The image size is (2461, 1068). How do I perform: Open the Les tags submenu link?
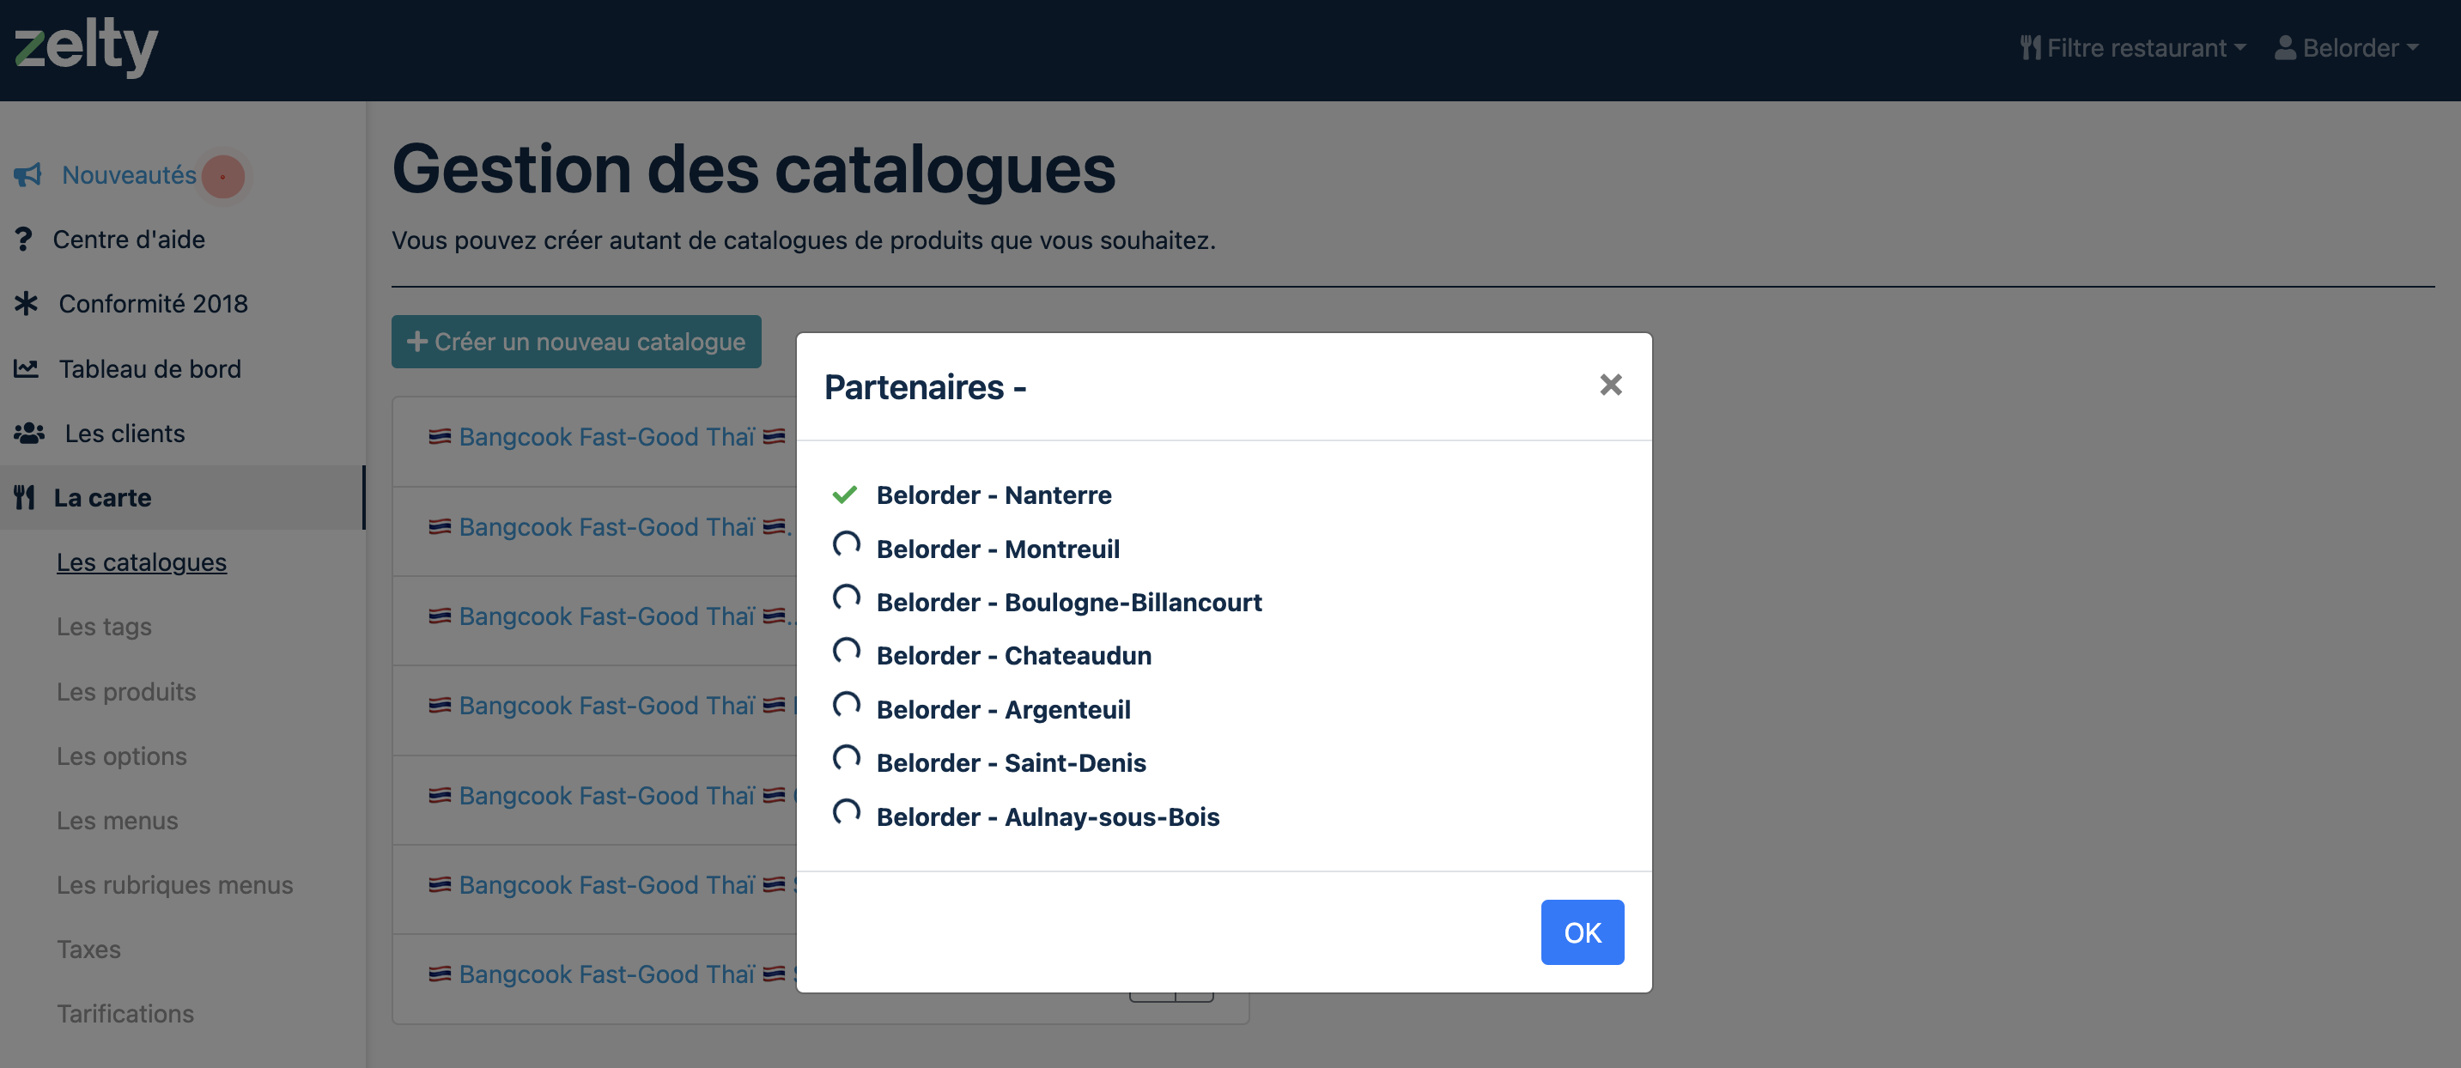104,627
